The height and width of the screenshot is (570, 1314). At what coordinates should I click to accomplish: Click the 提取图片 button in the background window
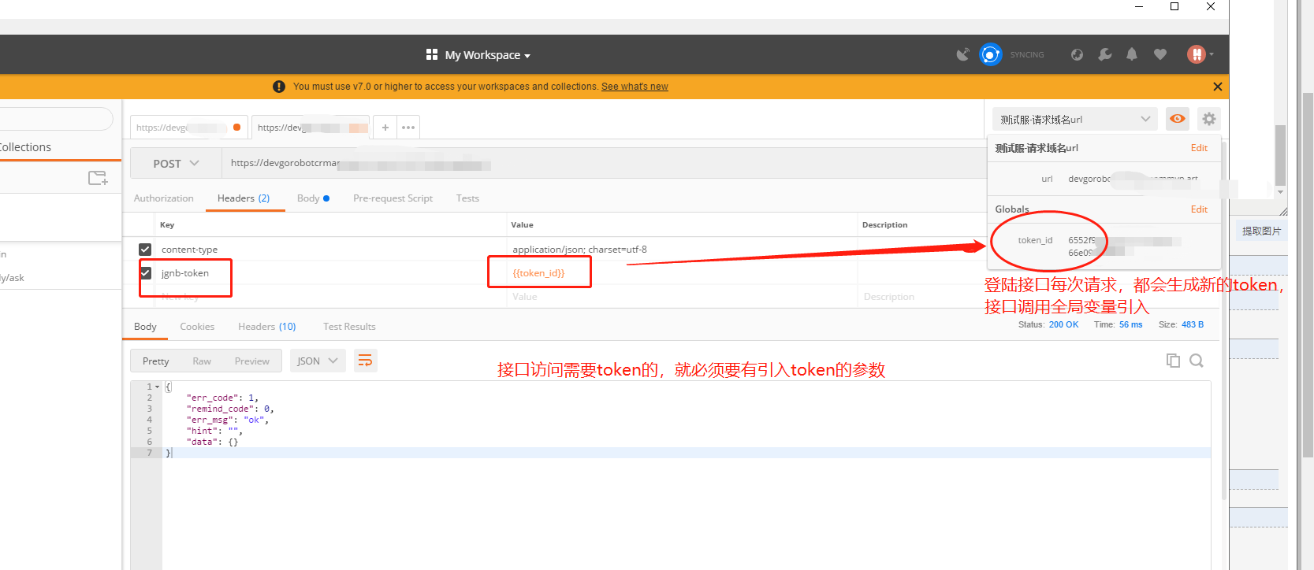[1261, 231]
